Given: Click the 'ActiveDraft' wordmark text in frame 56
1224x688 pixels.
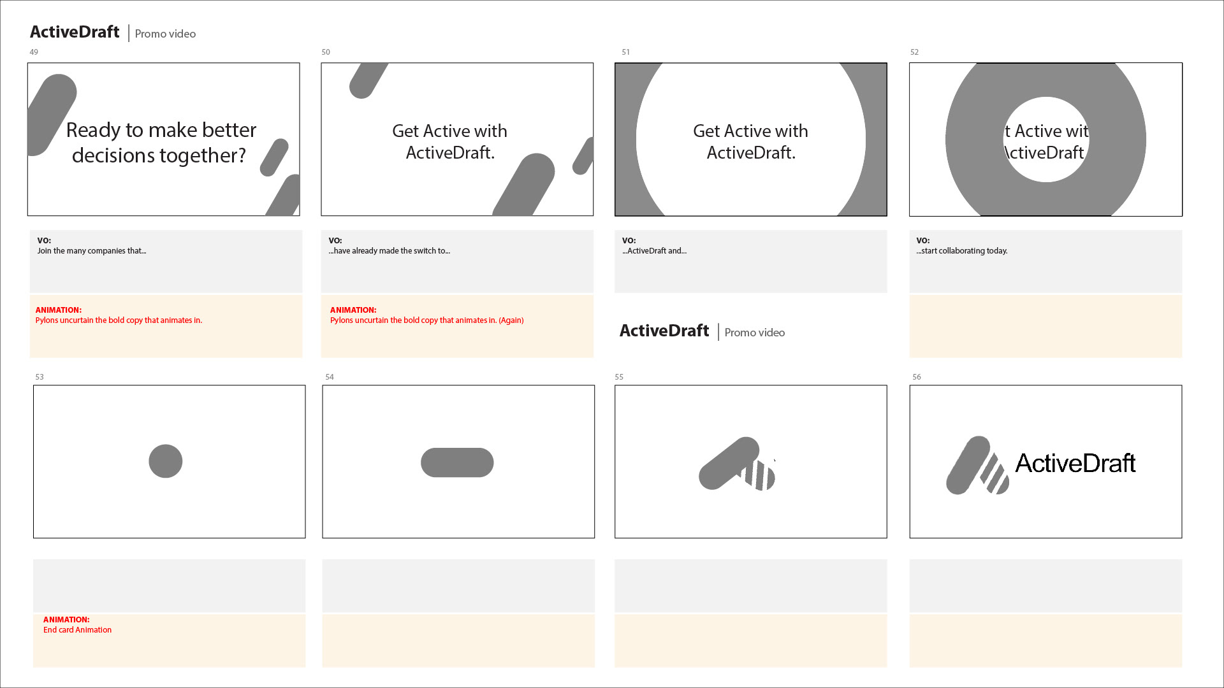Looking at the screenshot, I should pos(1075,463).
